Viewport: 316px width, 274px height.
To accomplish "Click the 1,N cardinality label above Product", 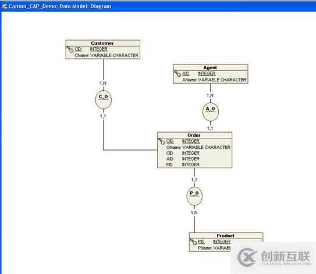I will coord(194,212).
